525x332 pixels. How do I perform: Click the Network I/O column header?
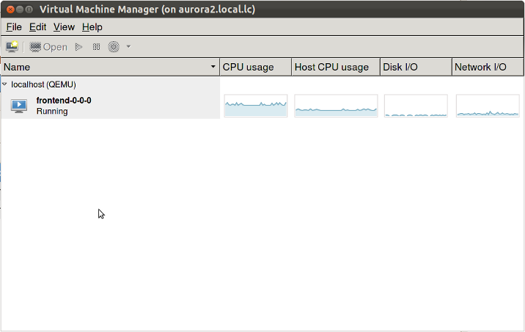click(480, 67)
